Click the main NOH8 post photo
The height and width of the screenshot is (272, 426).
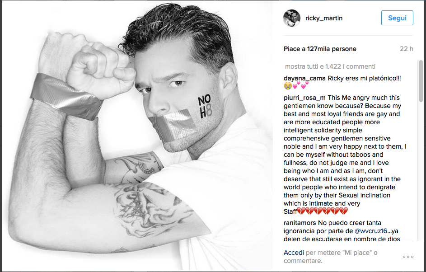click(137, 136)
